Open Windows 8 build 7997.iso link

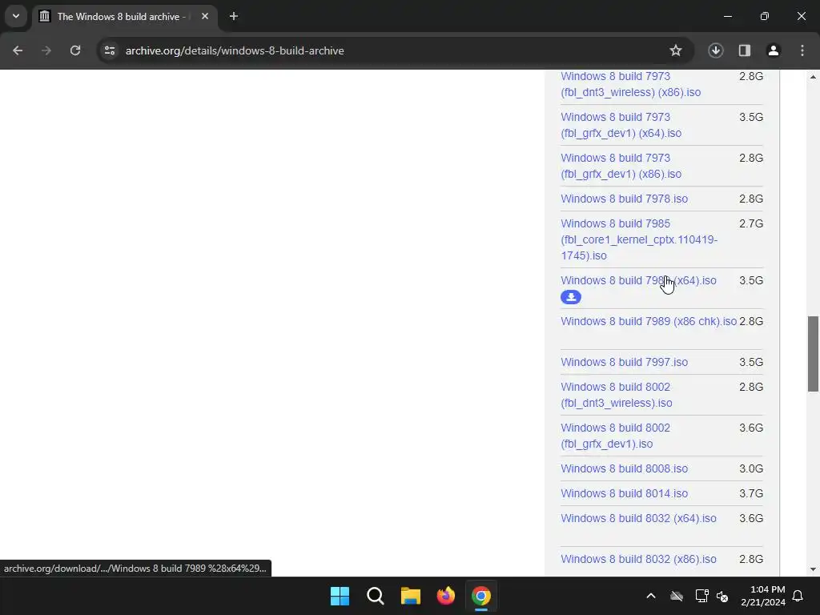pos(624,362)
